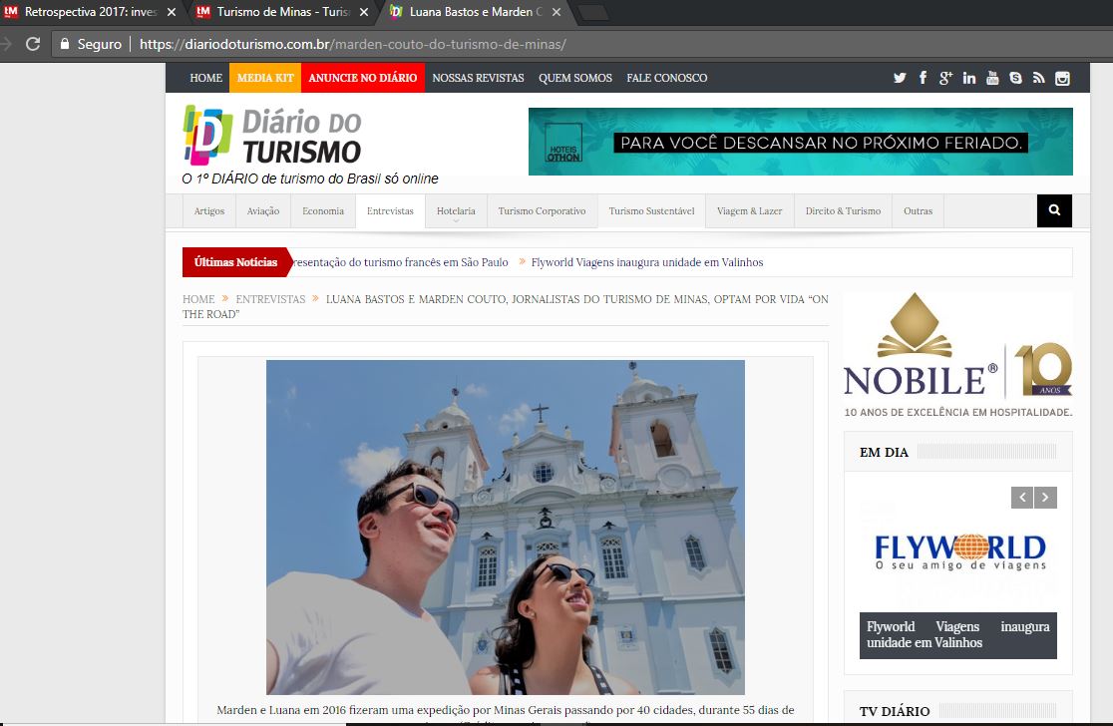Image resolution: width=1113 pixels, height=726 pixels.
Task: Open the Viagem & Lazer category
Action: [750, 210]
